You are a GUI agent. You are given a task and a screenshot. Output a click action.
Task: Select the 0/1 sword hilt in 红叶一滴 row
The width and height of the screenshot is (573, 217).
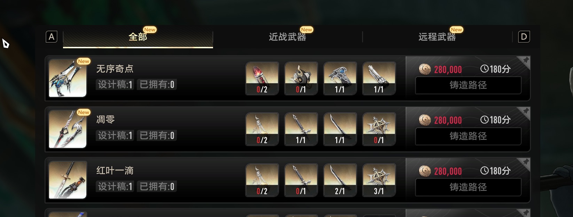tap(301, 180)
